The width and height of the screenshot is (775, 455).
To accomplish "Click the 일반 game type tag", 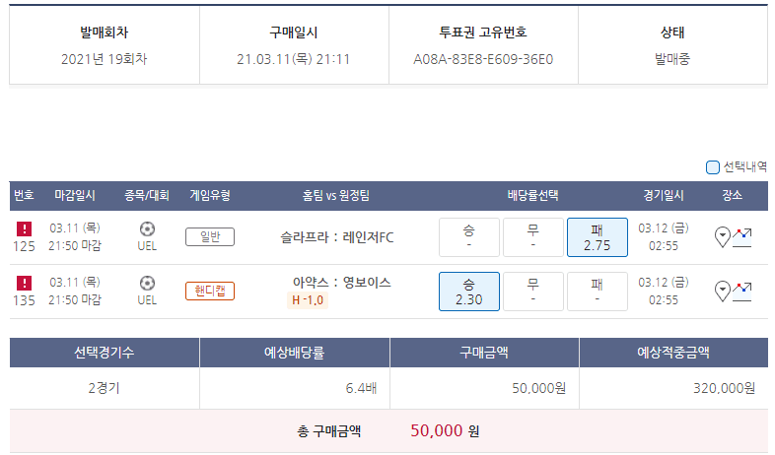I will tap(210, 236).
